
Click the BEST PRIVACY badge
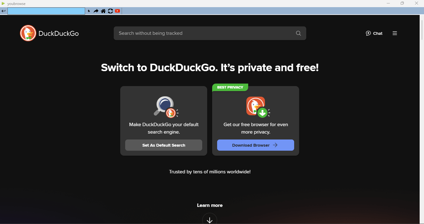coord(230,87)
